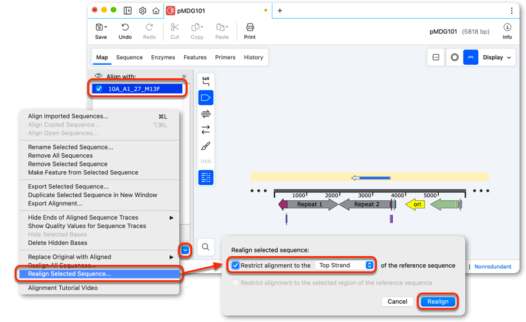526x322 pixels.
Task: Click the blue alignment options chevron button
Action: [185, 250]
